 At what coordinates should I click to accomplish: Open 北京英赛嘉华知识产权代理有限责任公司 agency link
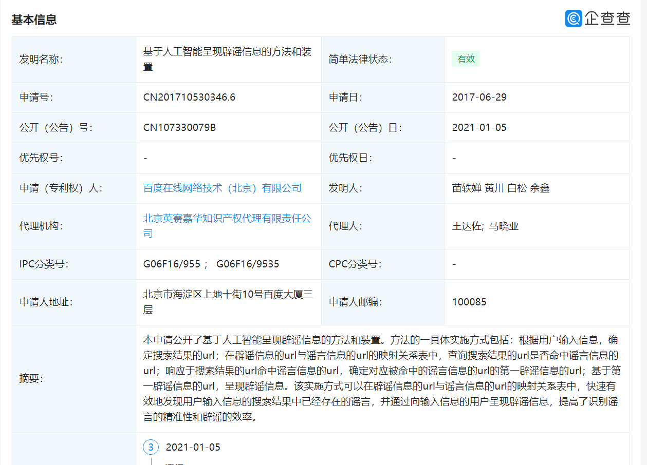coord(227,226)
